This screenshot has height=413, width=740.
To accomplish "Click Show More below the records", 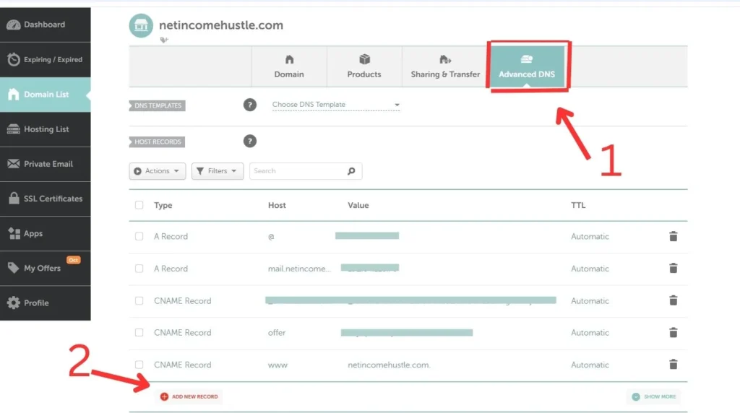I will coord(653,396).
